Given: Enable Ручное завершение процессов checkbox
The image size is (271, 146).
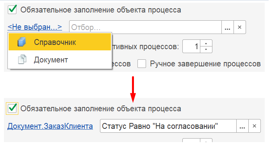Looking at the screenshot, I should coord(141,64).
